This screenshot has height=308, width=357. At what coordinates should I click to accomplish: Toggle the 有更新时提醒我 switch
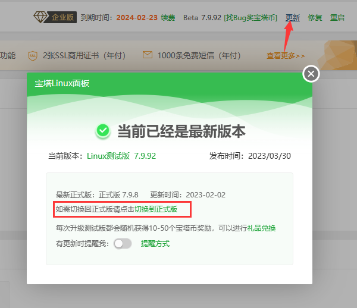(x=123, y=244)
